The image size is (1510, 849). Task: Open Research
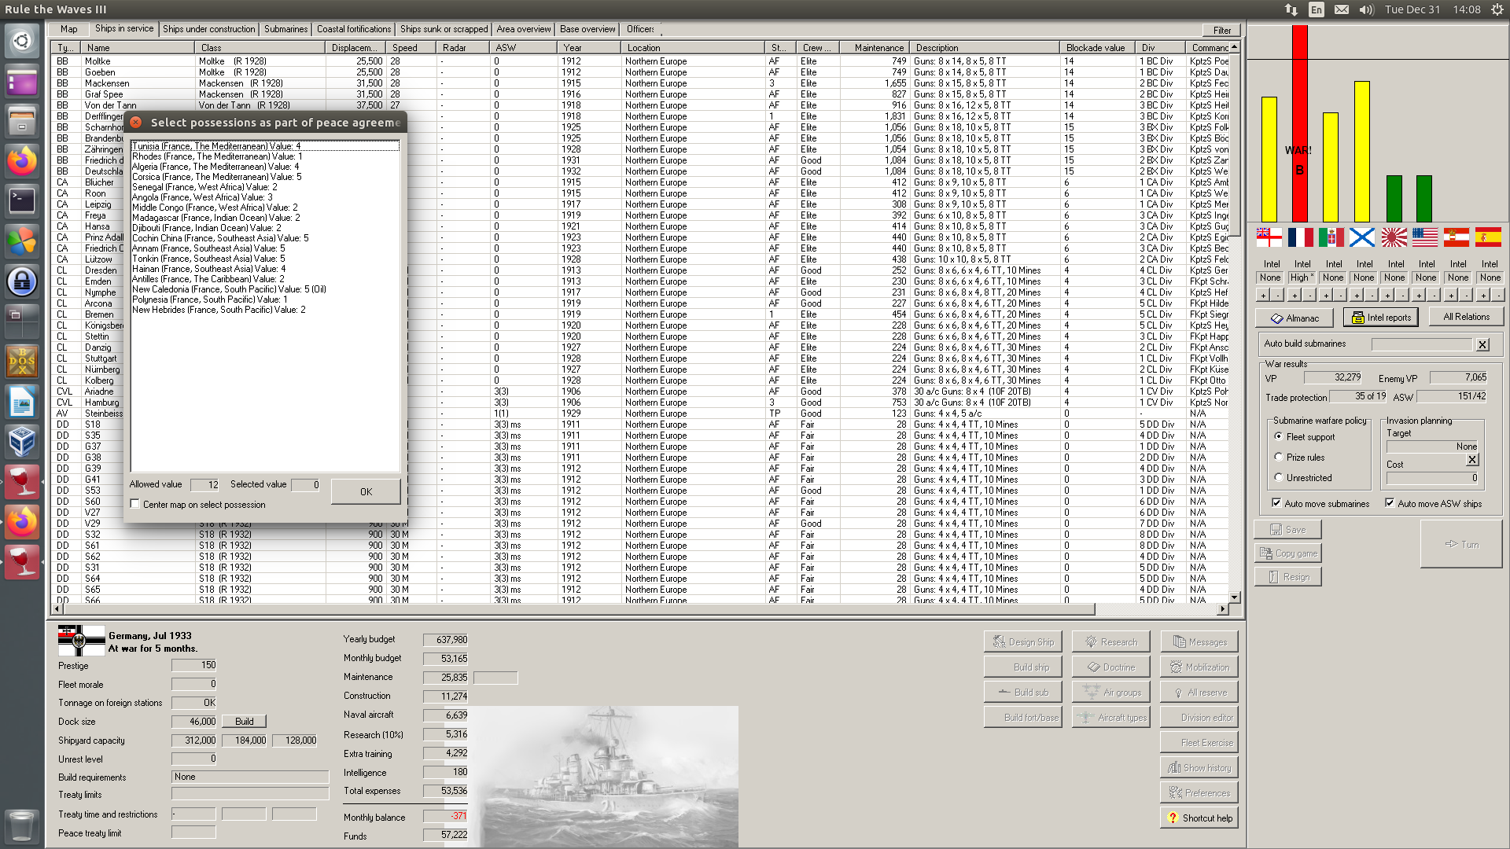(1110, 641)
